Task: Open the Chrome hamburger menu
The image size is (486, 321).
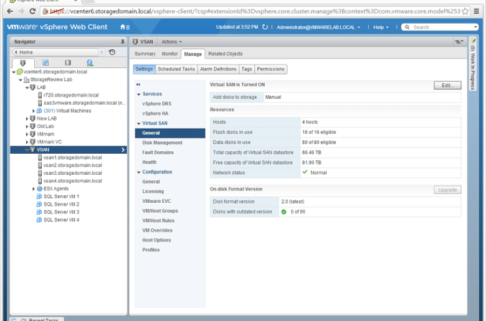Action: [477, 11]
